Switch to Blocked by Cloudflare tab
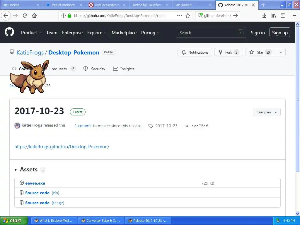The height and width of the screenshot is (225, 300). [x=147, y=5]
